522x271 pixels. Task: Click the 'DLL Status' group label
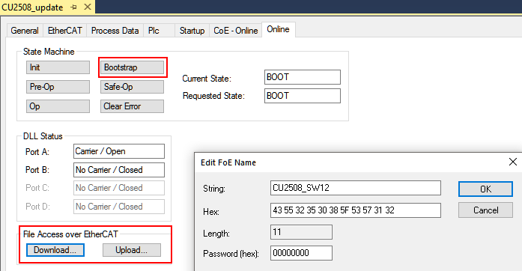(x=43, y=136)
